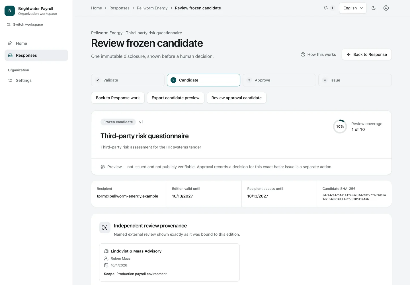Open Settings in sidebar menu
The width and height of the screenshot is (410, 285).
(x=36, y=80)
